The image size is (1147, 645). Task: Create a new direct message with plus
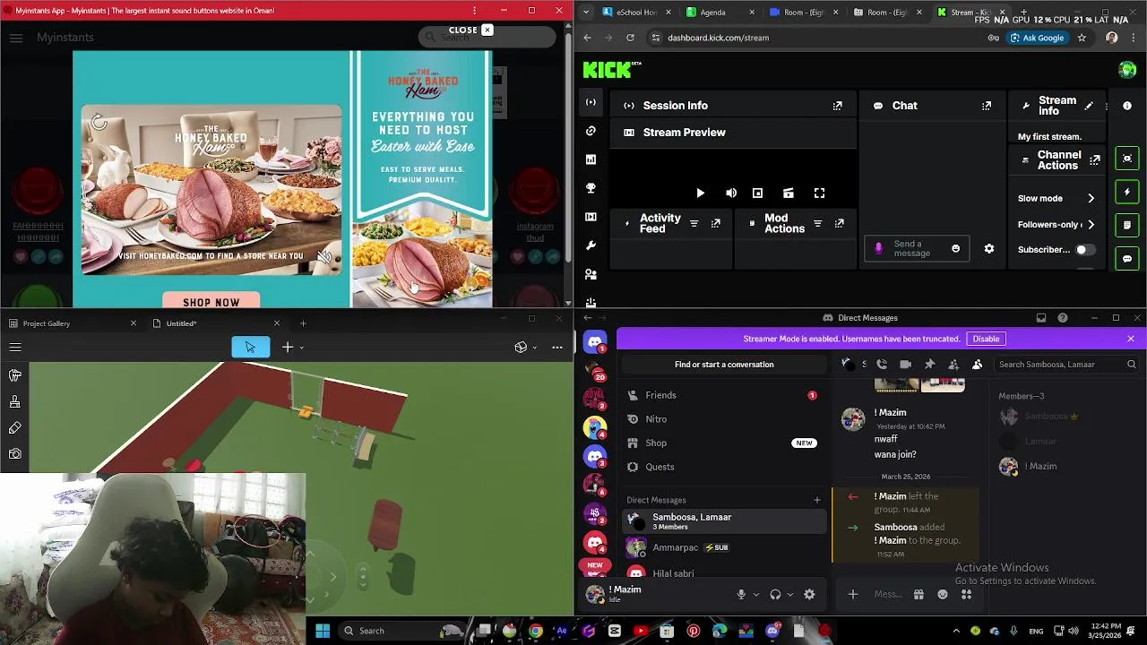point(816,500)
